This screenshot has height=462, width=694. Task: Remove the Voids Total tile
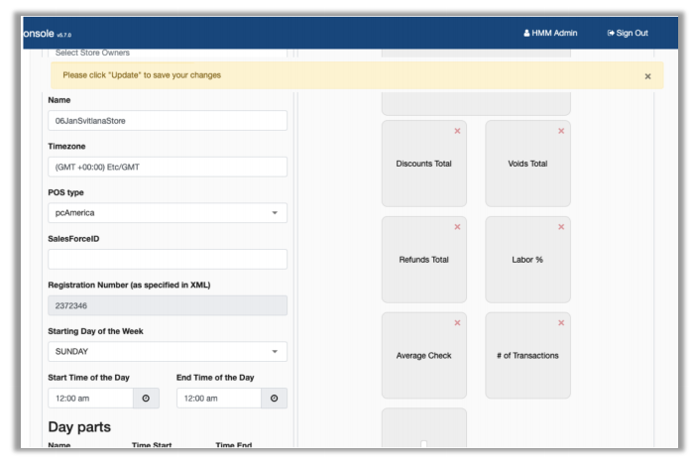click(561, 131)
